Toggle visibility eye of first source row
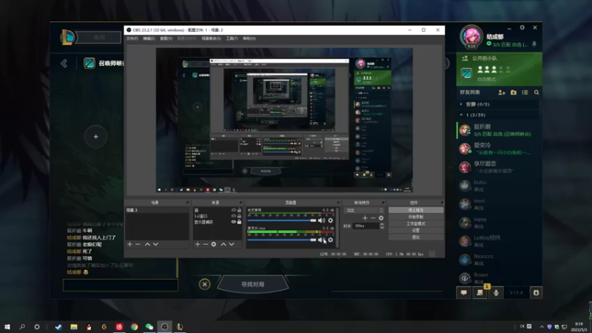 pyautogui.click(x=233, y=210)
